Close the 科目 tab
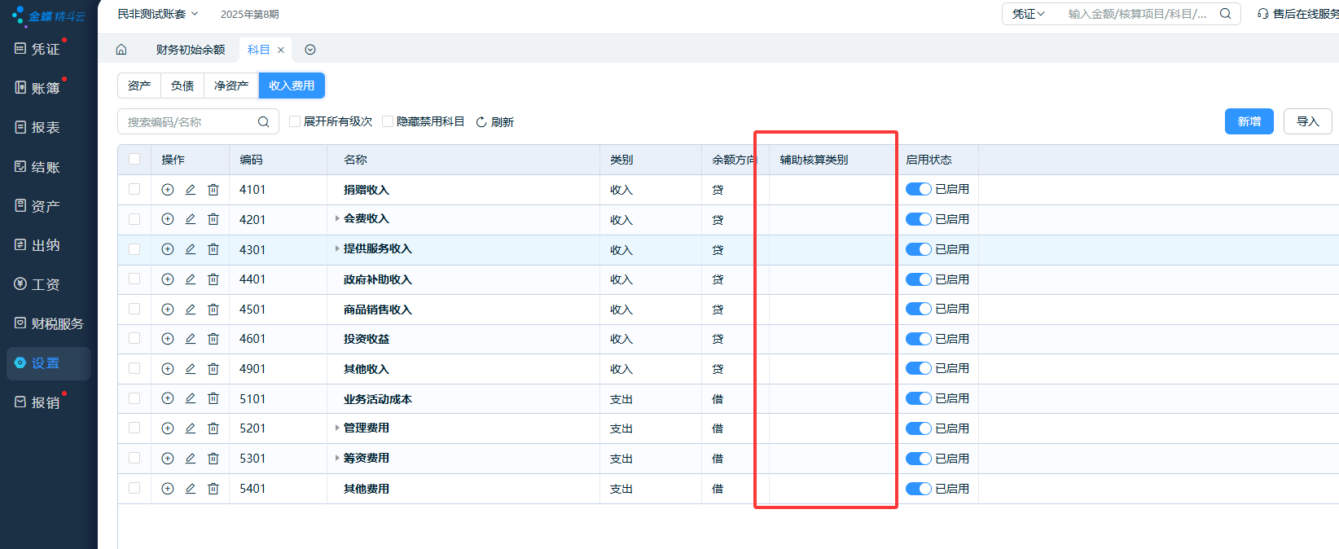Screen dimensions: 1339x549 point(281,50)
